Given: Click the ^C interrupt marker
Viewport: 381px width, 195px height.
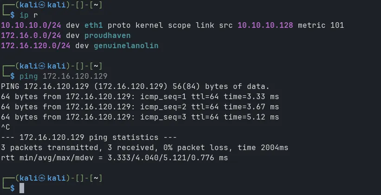Looking at the screenshot, I should (x=6, y=127).
